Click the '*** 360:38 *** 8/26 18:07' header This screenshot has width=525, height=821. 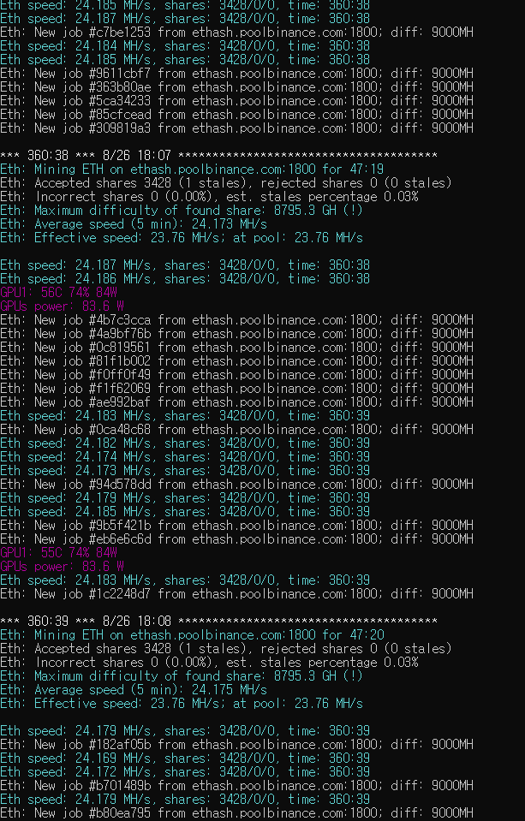point(219,156)
